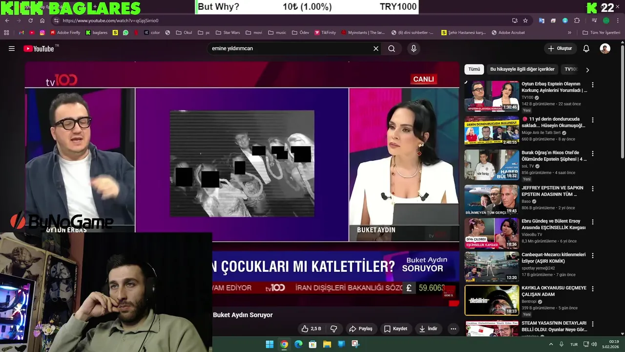This screenshot has height=352, width=625.
Task: Click the Oluştur create button
Action: click(x=560, y=48)
